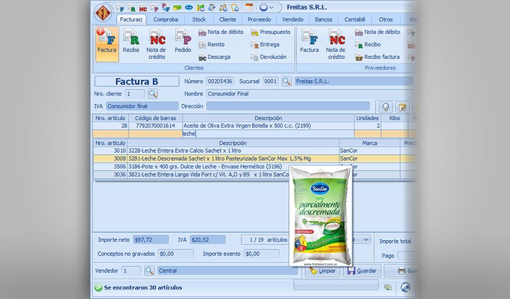Select Nota de crédito in Proveedores group
The width and height of the screenshot is (510, 299).
[336, 45]
